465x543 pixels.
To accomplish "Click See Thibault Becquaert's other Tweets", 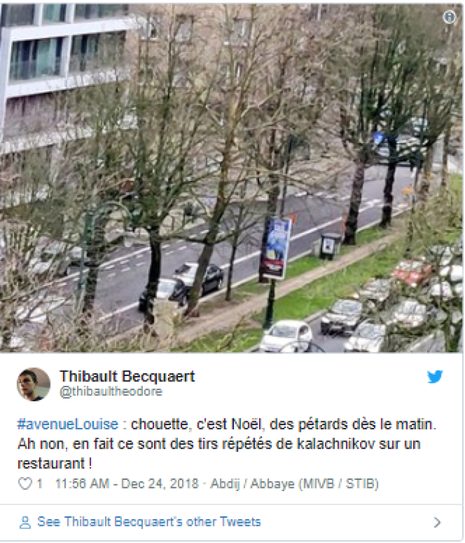I will click(149, 522).
